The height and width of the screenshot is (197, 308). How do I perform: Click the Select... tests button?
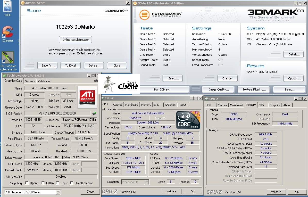[173, 78]
